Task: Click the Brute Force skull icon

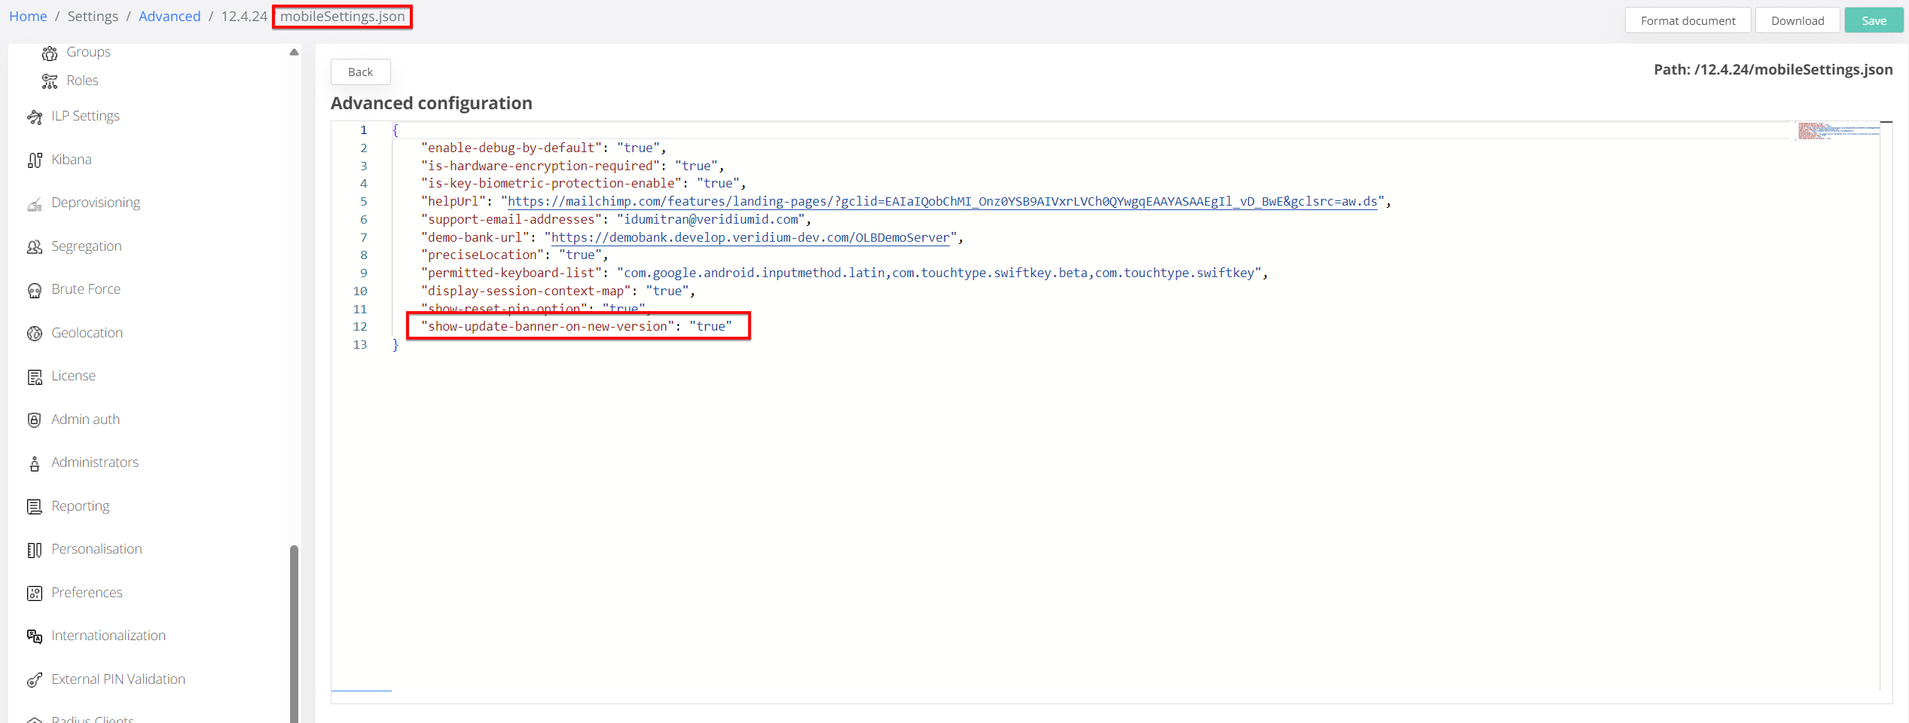Action: (35, 290)
